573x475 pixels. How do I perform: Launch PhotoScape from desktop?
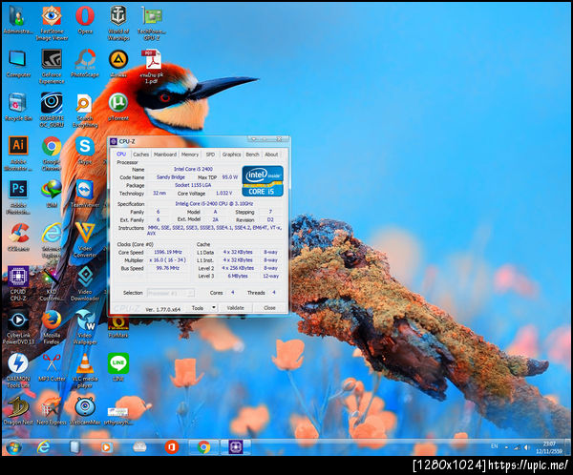click(85, 64)
